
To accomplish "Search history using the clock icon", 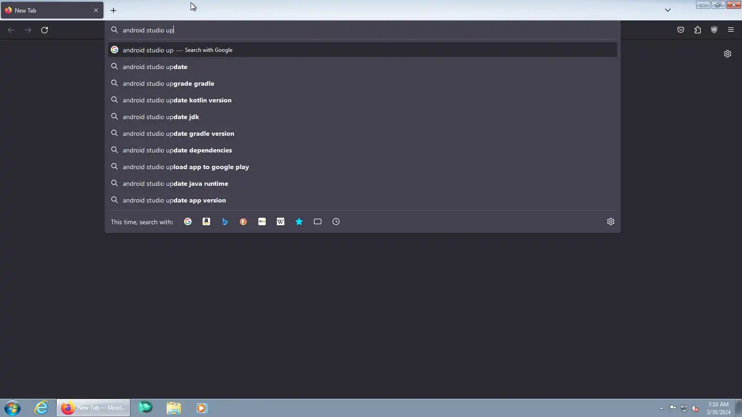I will point(336,222).
